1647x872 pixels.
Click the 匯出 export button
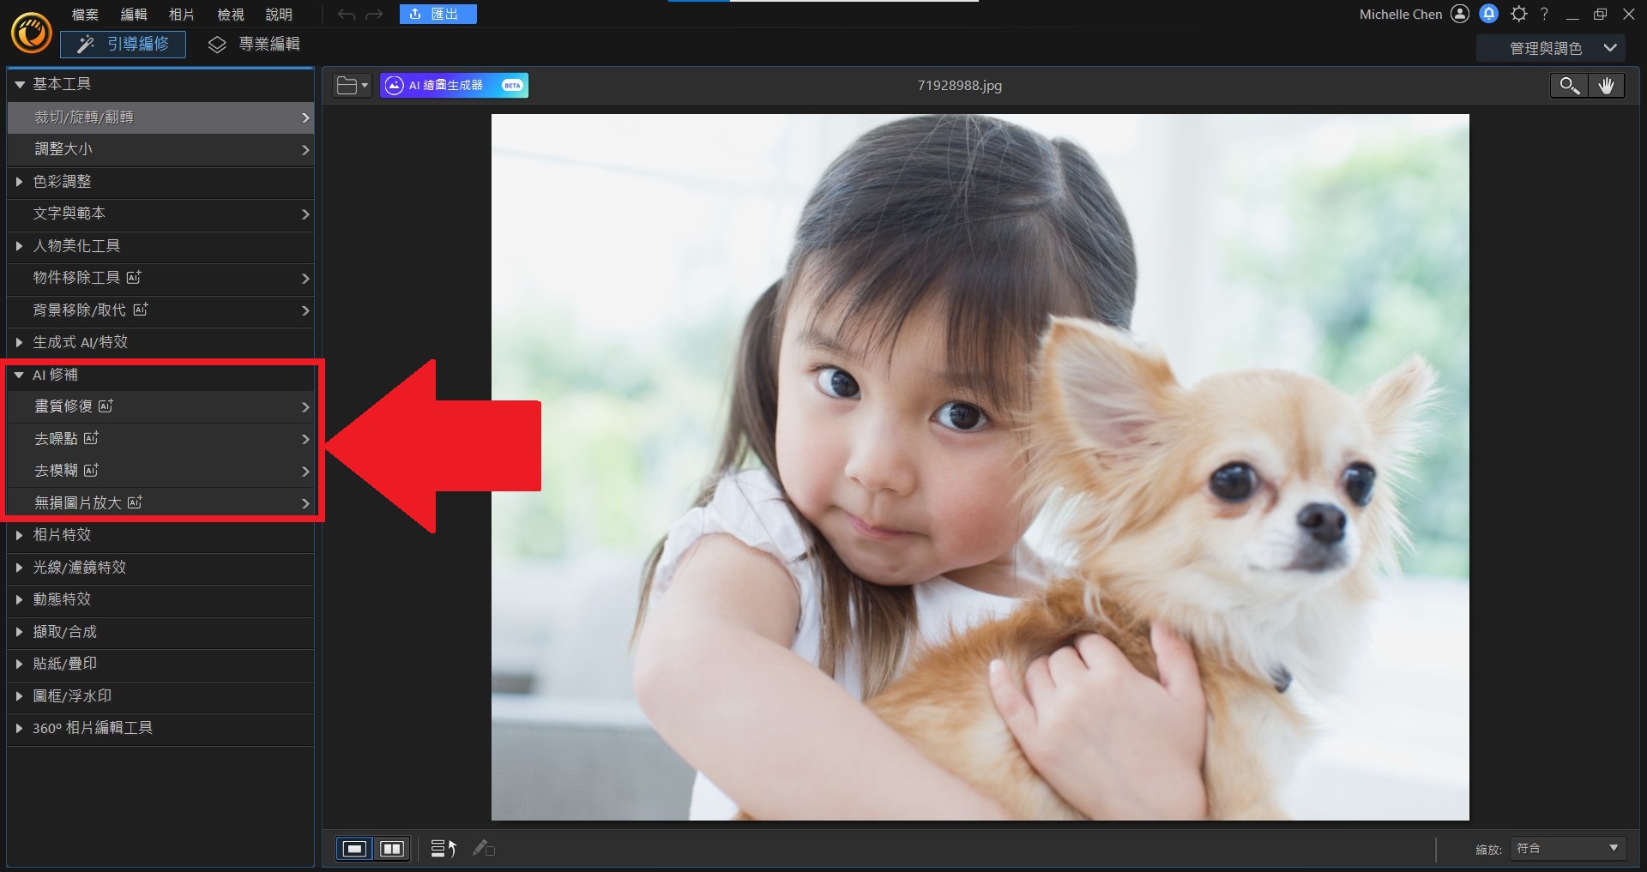pyautogui.click(x=437, y=15)
